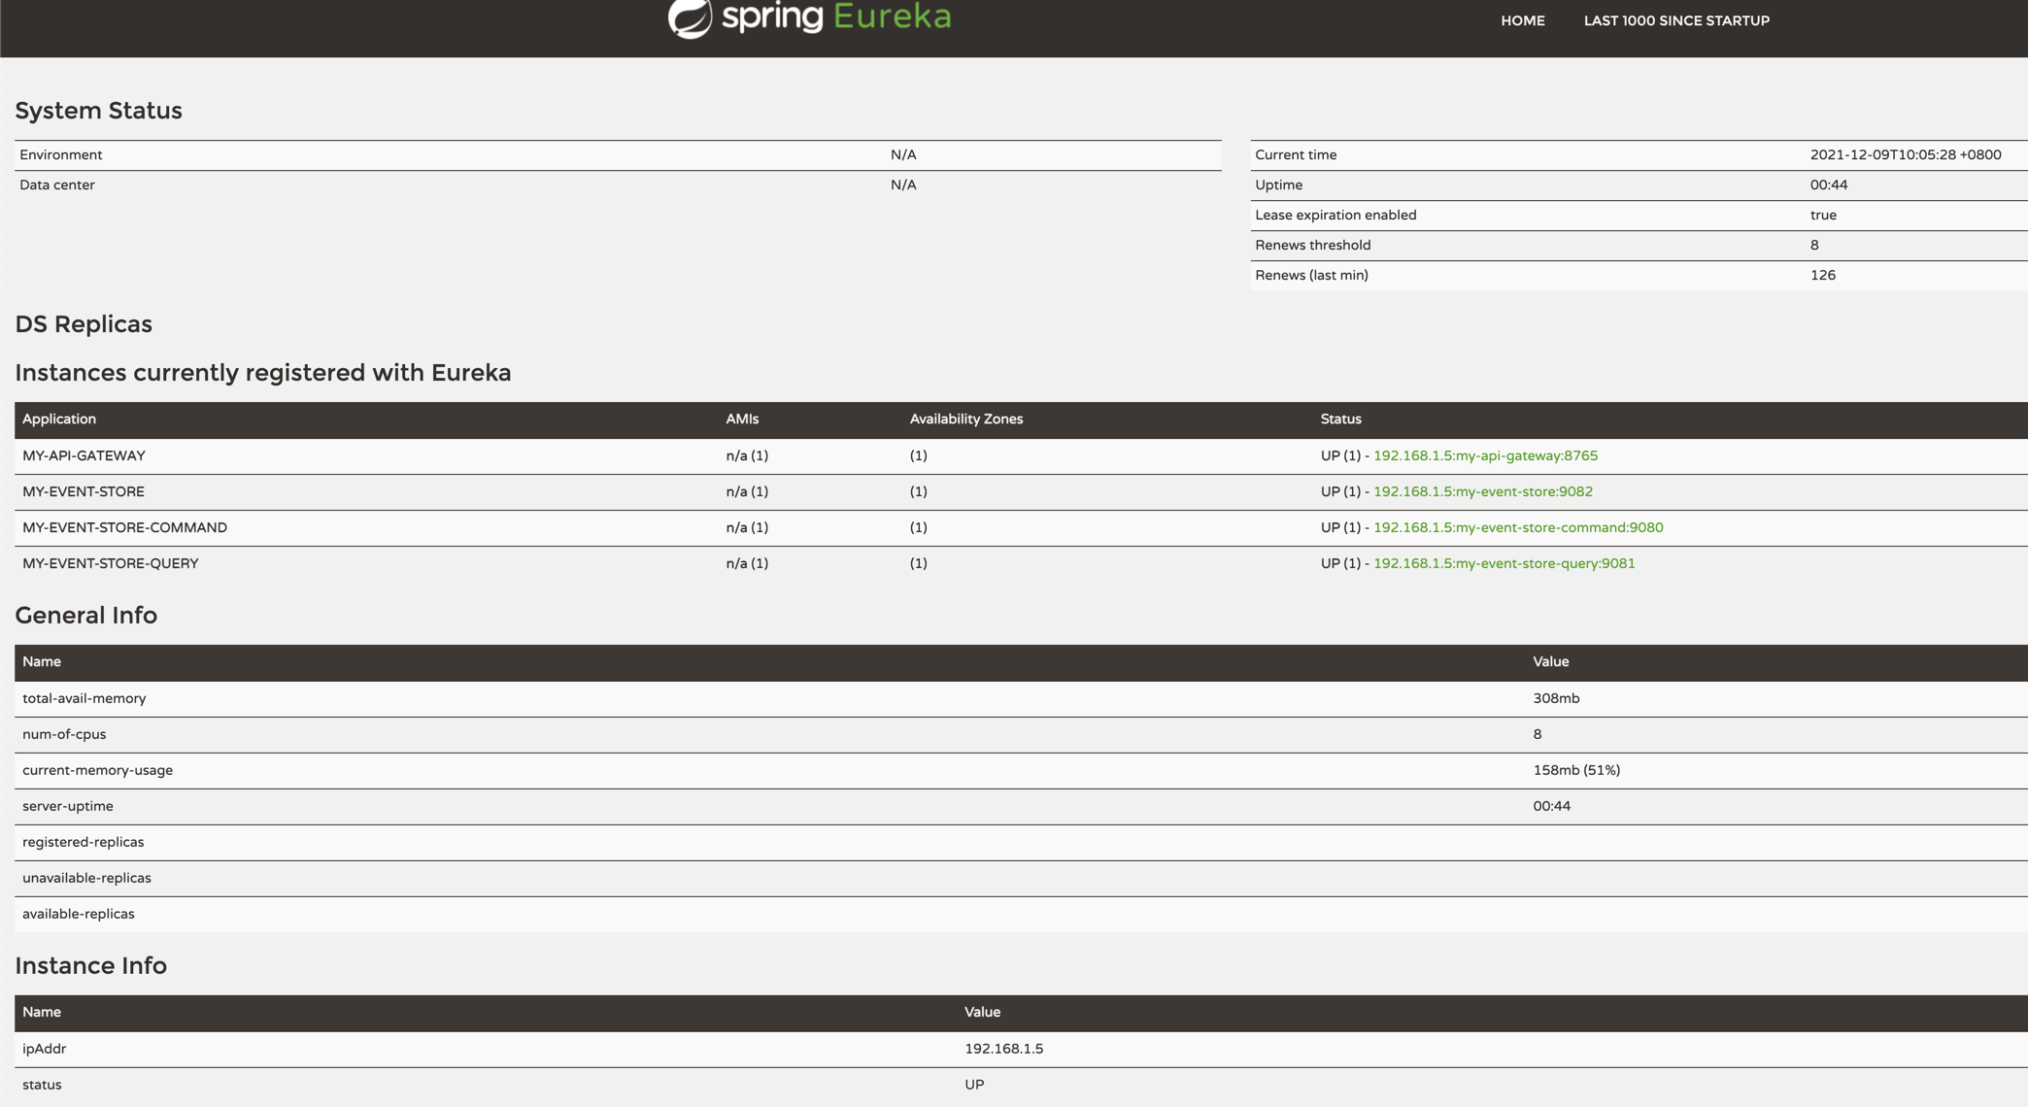Image resolution: width=2028 pixels, height=1107 pixels.
Task: Open LAST 1000 SINCE STARTUP page
Action: (x=1675, y=20)
